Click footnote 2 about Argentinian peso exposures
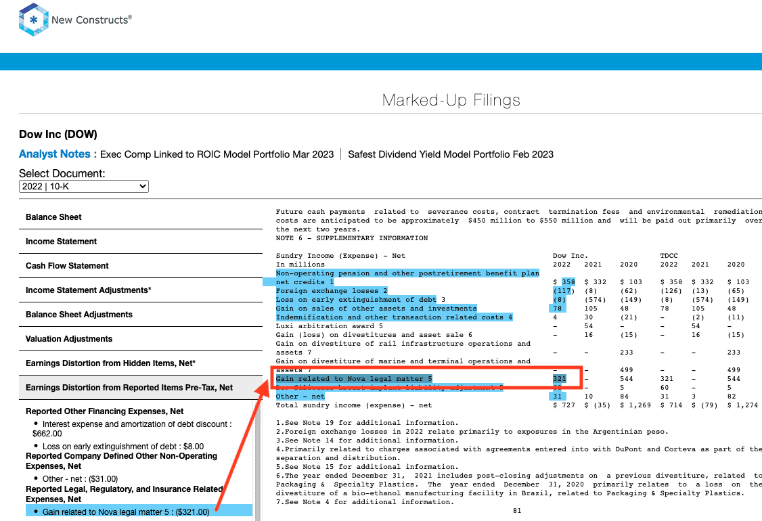This screenshot has width=762, height=521. [472, 432]
